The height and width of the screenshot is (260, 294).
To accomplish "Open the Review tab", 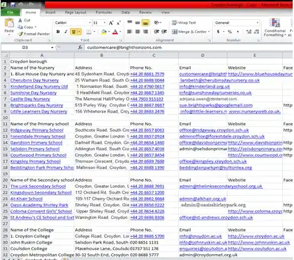I will click(145, 13).
